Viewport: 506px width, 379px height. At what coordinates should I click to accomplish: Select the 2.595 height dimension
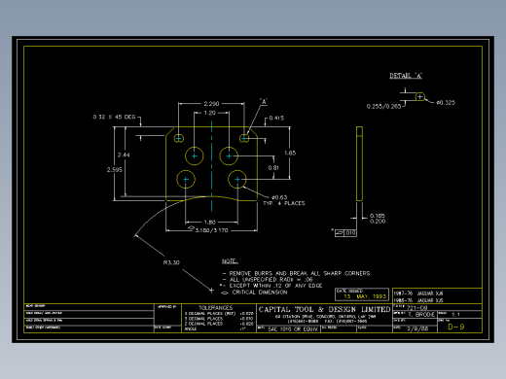coord(115,170)
